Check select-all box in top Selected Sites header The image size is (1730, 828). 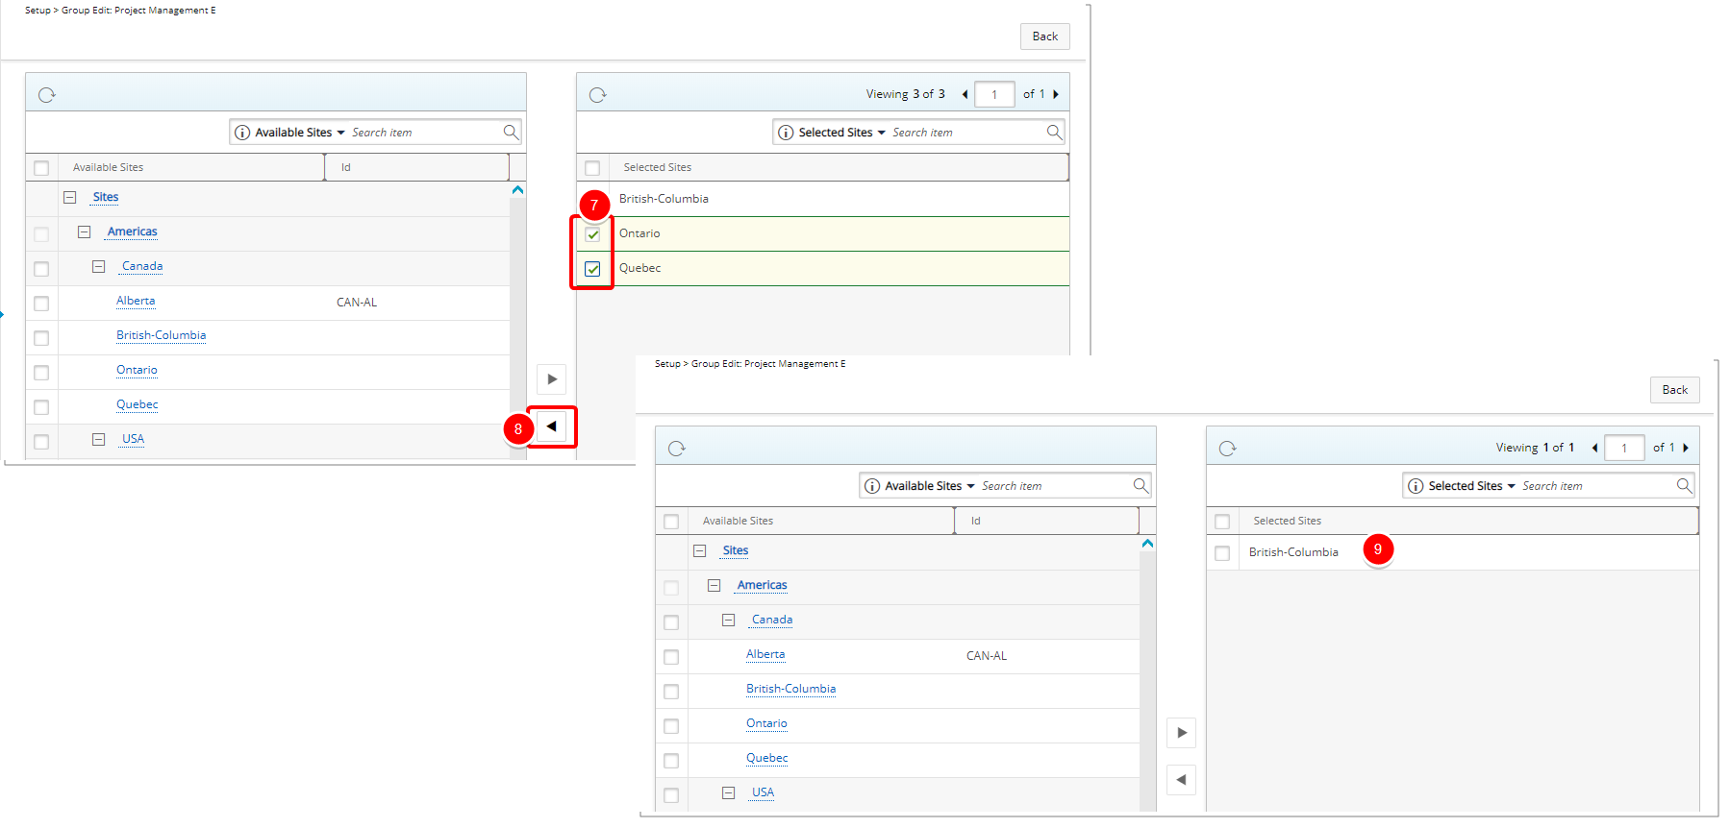[592, 168]
